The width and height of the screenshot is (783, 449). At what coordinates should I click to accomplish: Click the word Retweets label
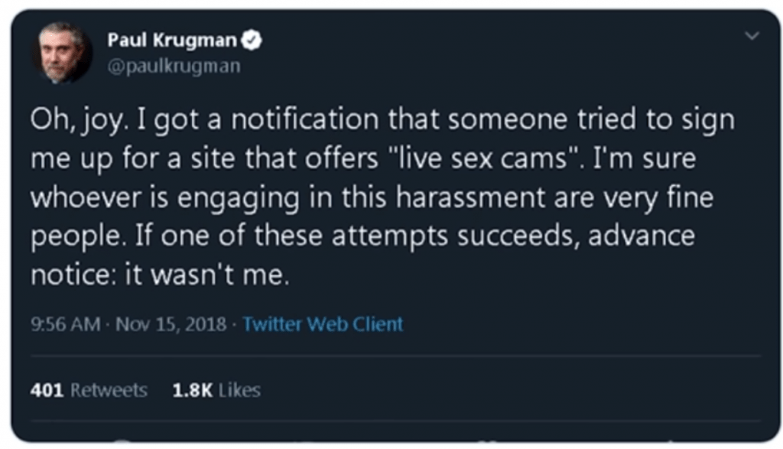point(109,389)
